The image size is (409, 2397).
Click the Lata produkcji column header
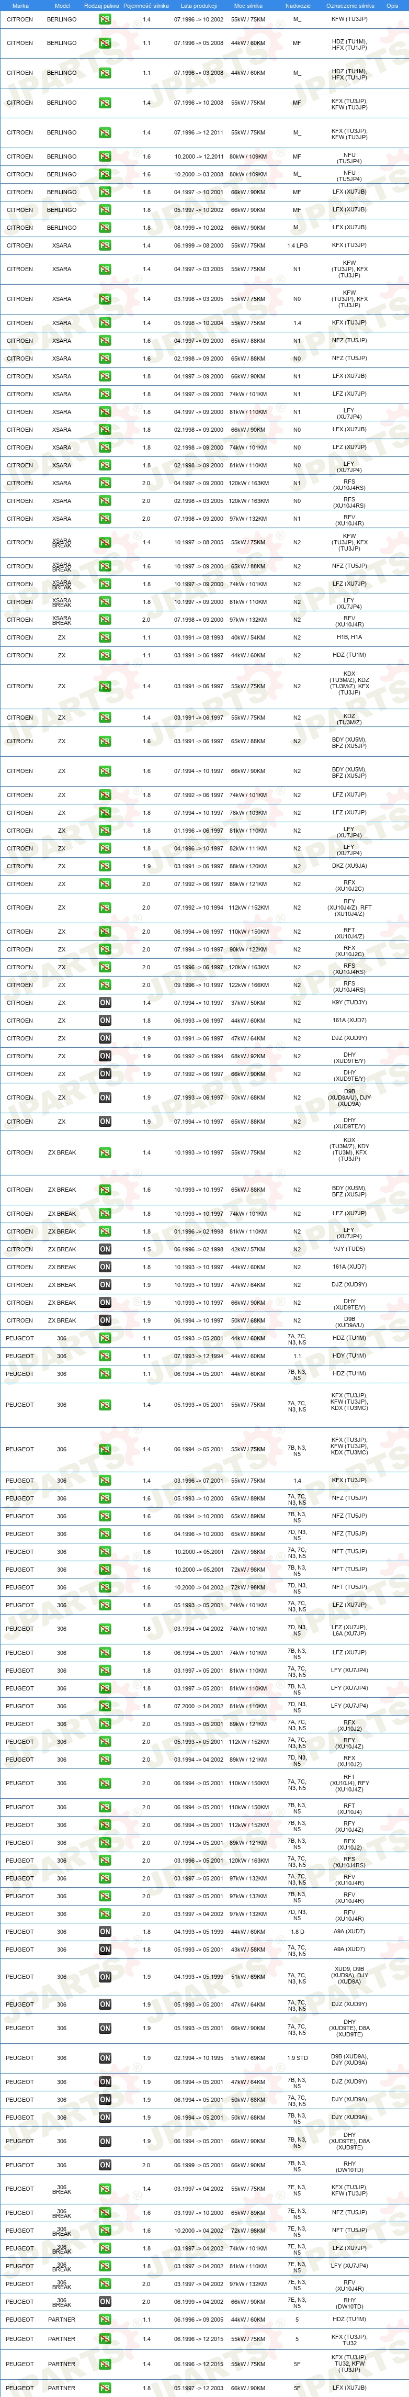coord(199,6)
